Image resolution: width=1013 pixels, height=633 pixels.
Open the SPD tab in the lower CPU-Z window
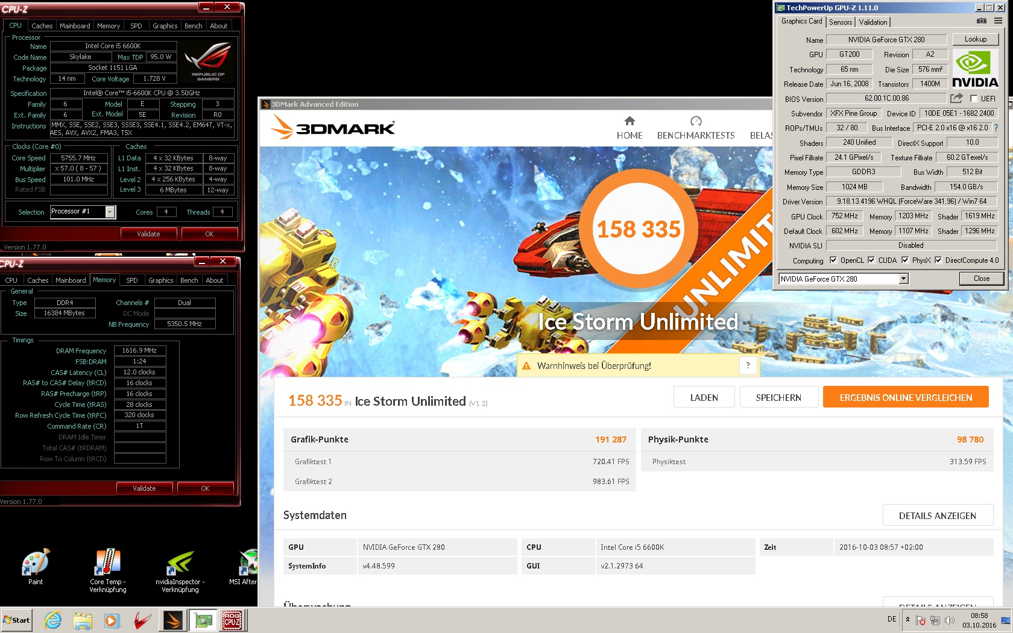coord(132,280)
